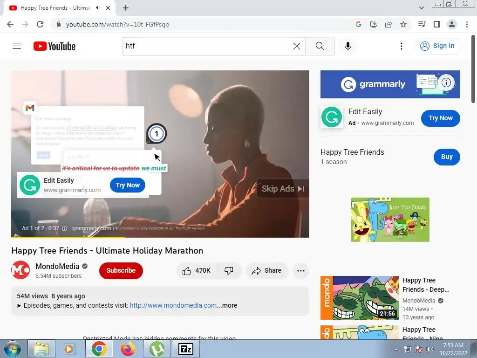Go back in browser
The image size is (477, 358).
[x=10, y=24]
